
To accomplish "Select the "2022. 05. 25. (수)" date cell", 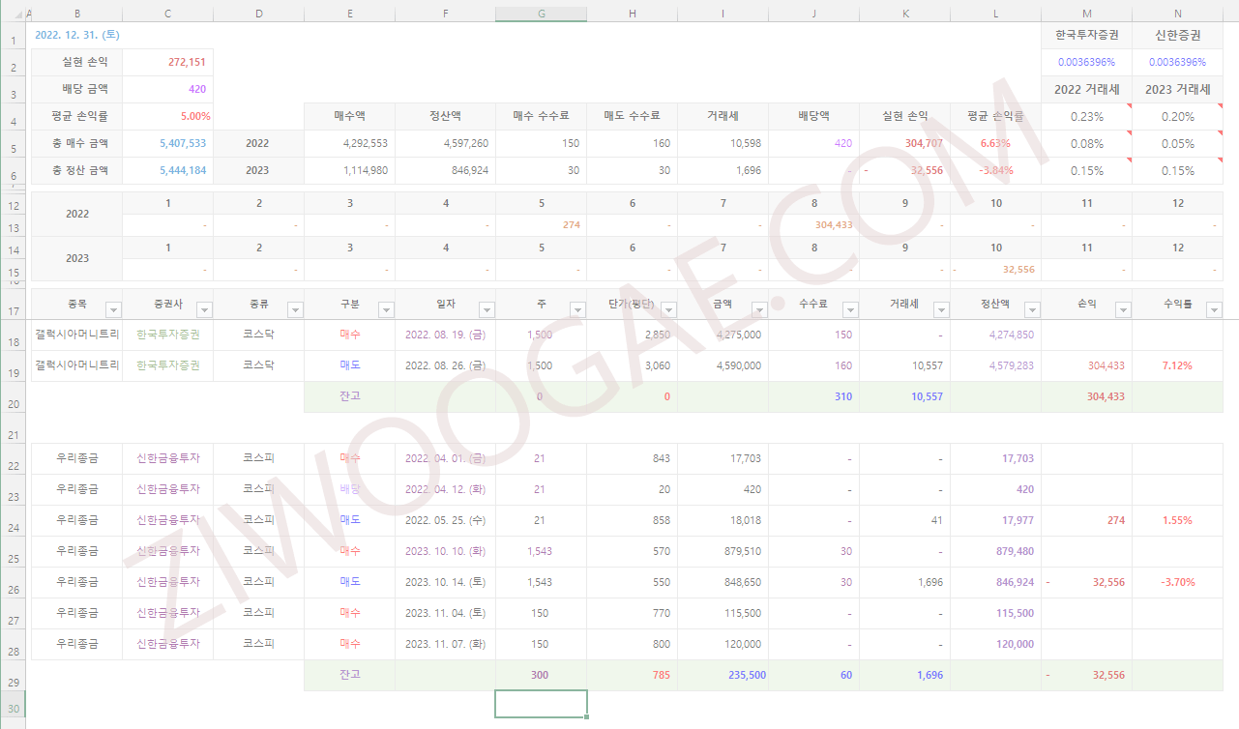I will pyautogui.click(x=445, y=520).
